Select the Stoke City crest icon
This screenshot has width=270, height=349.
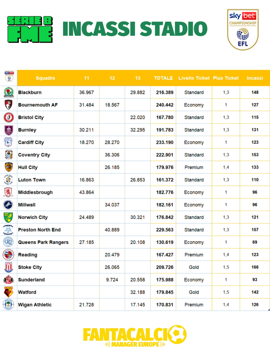(8, 267)
